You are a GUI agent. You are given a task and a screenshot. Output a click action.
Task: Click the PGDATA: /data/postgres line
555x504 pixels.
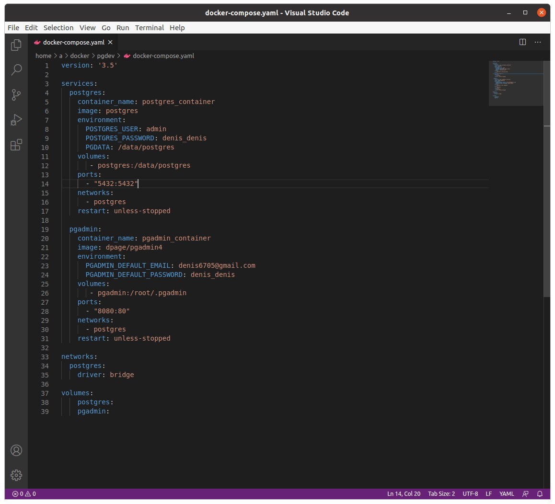pos(129,147)
